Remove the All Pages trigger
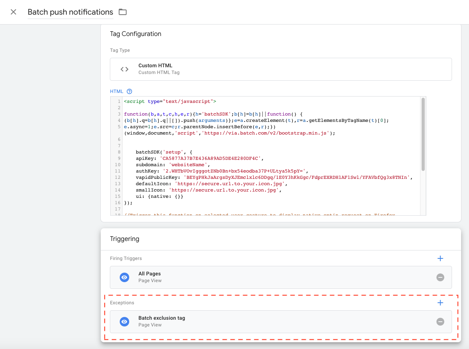 click(x=440, y=277)
